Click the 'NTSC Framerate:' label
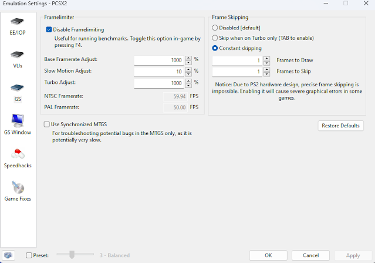 coord(63,96)
